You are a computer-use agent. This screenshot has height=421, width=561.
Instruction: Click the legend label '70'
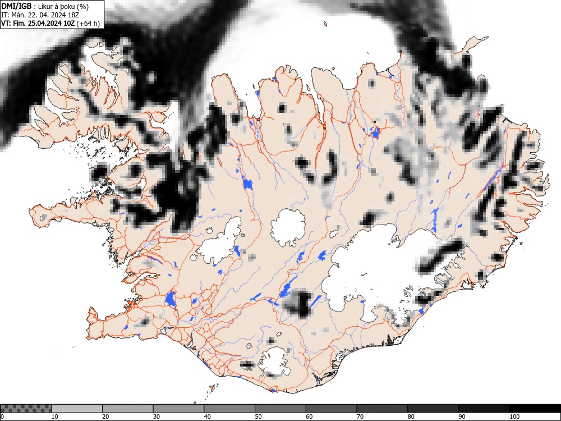click(360, 417)
